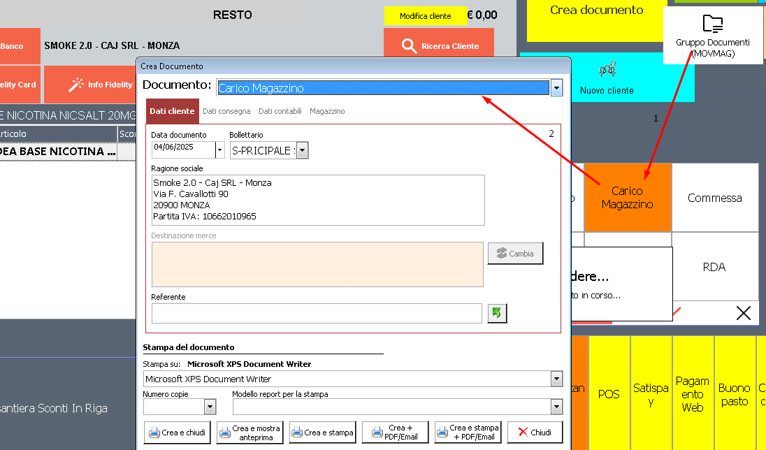Click the yellow Modifica cliente button

point(425,16)
